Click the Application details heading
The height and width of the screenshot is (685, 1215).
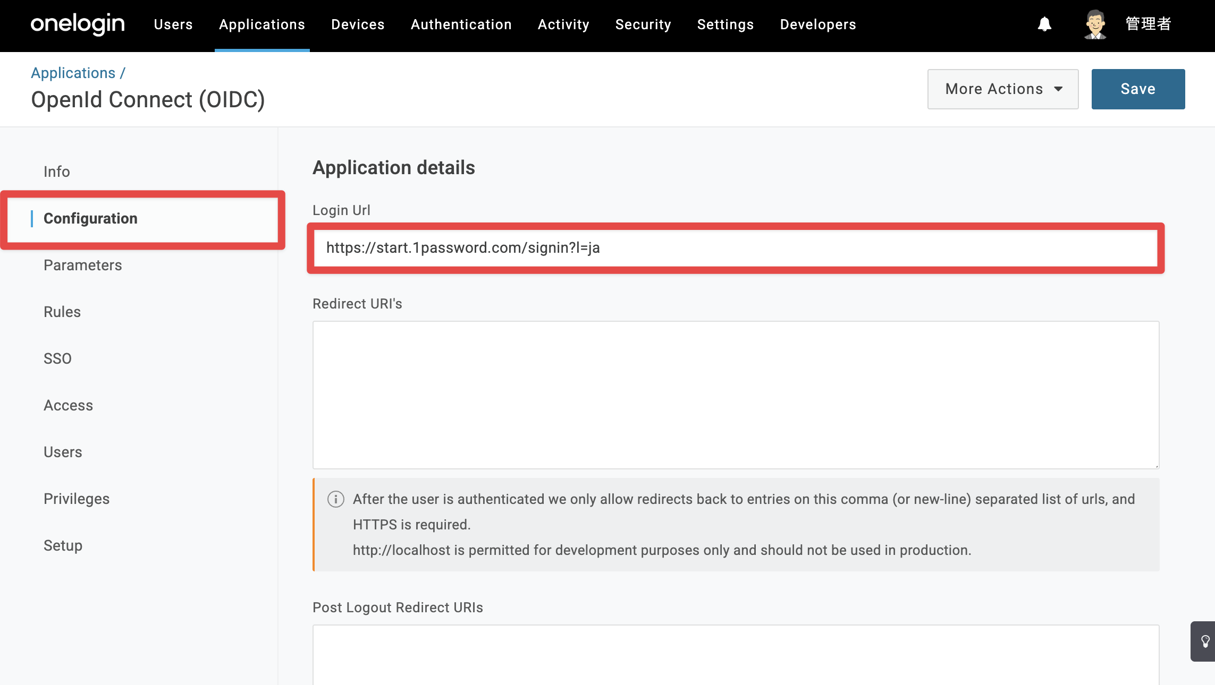pos(394,168)
